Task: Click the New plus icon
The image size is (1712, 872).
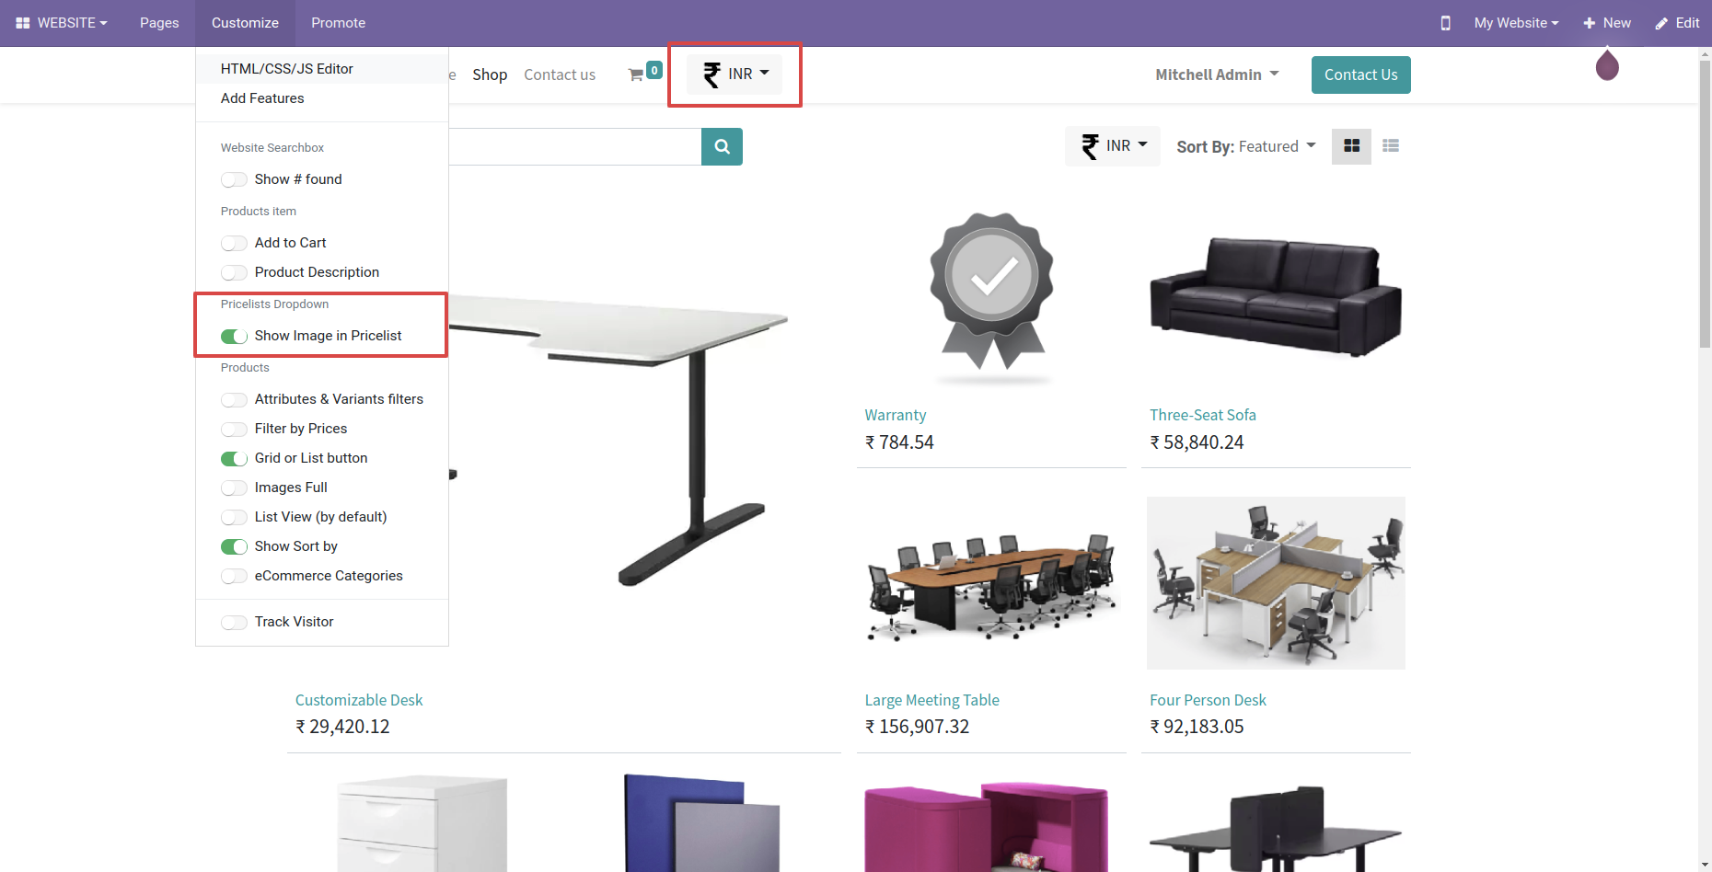Action: tap(1590, 23)
